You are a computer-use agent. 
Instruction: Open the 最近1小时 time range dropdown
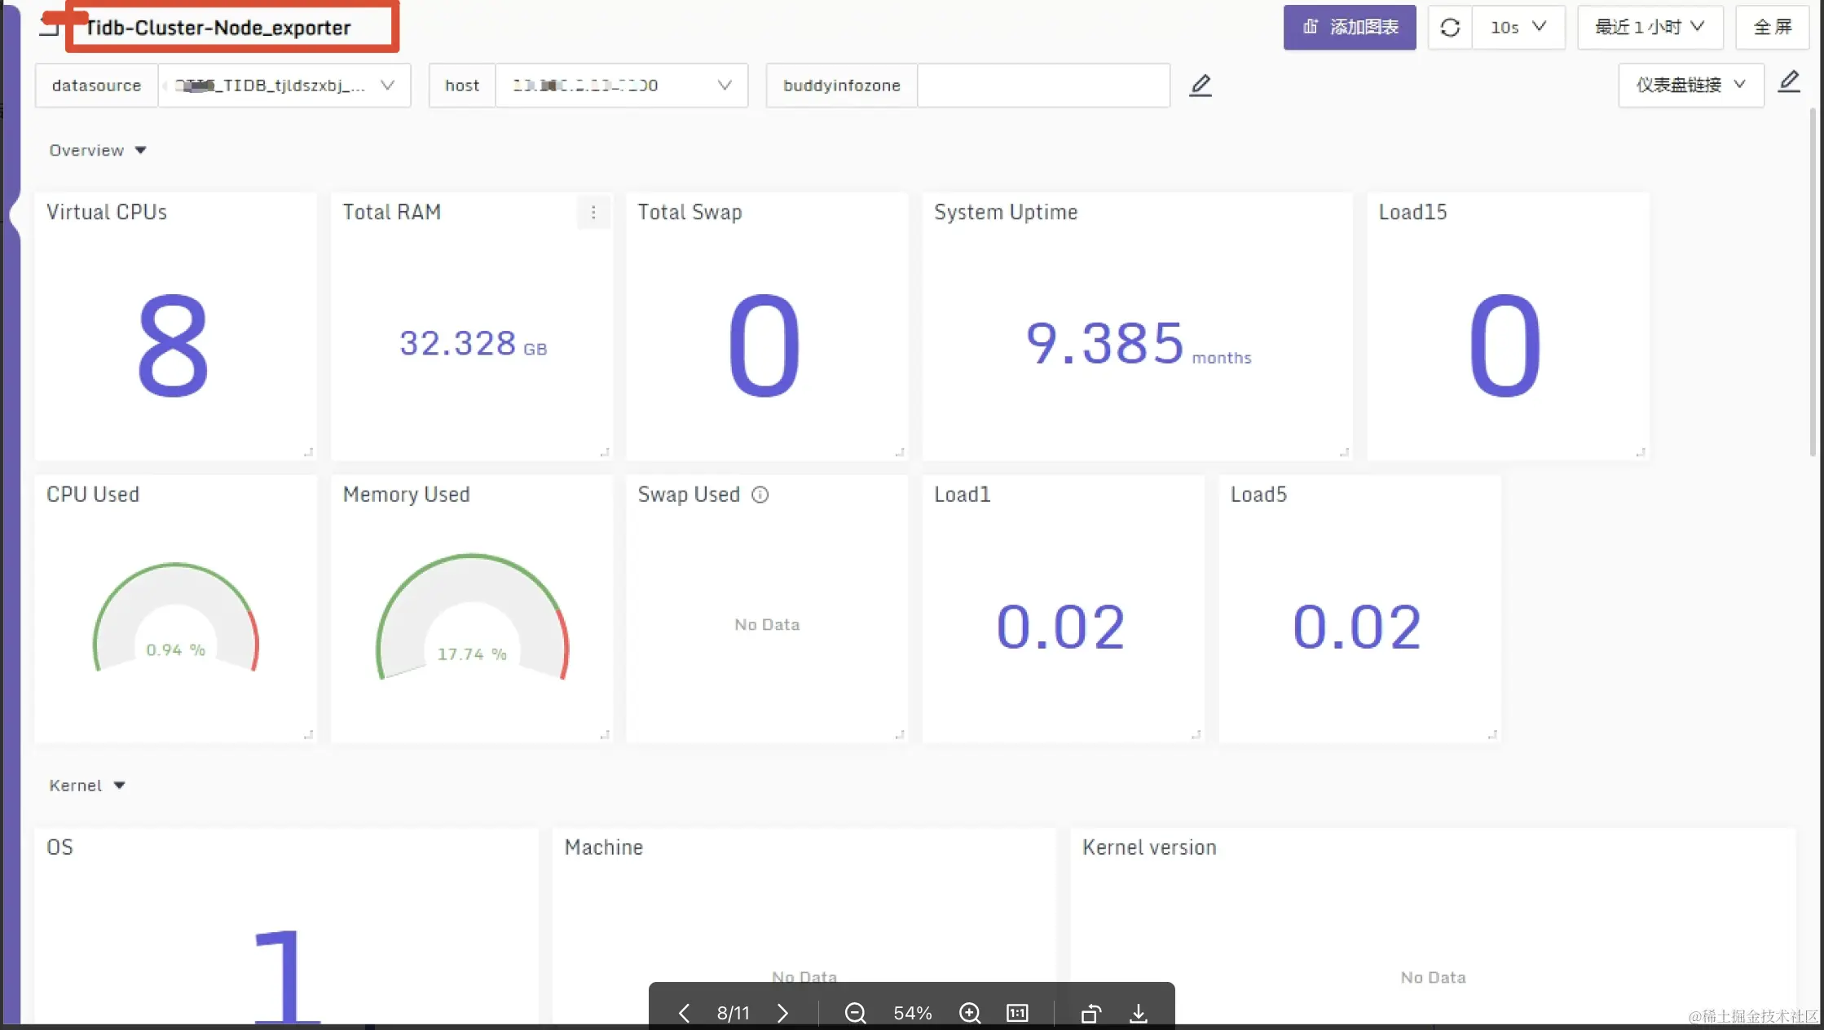coord(1650,28)
